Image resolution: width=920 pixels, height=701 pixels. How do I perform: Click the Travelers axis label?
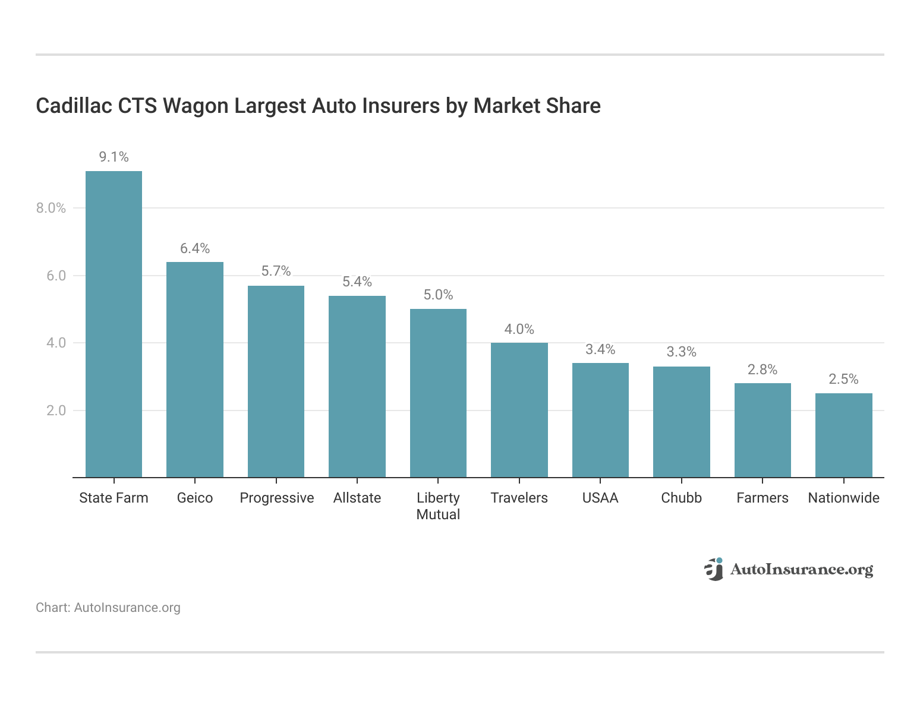tap(519, 498)
